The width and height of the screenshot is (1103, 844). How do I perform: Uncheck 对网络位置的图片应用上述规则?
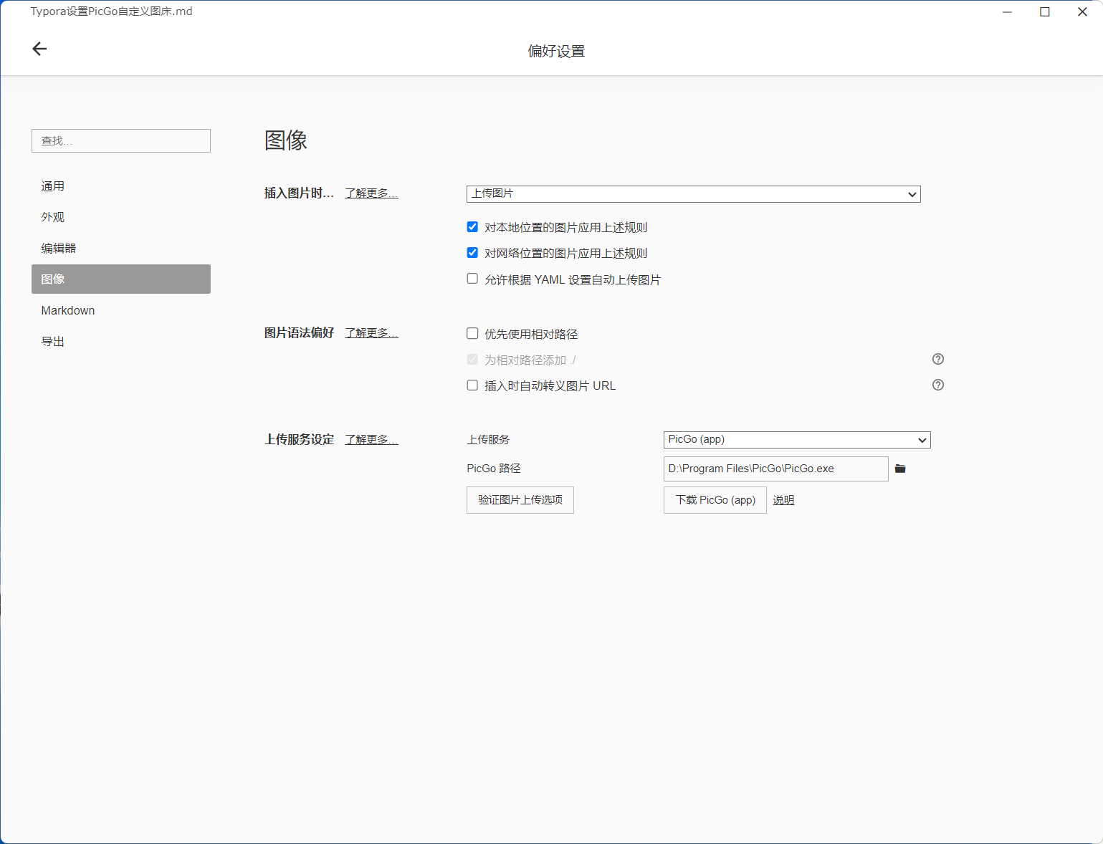pyautogui.click(x=472, y=253)
